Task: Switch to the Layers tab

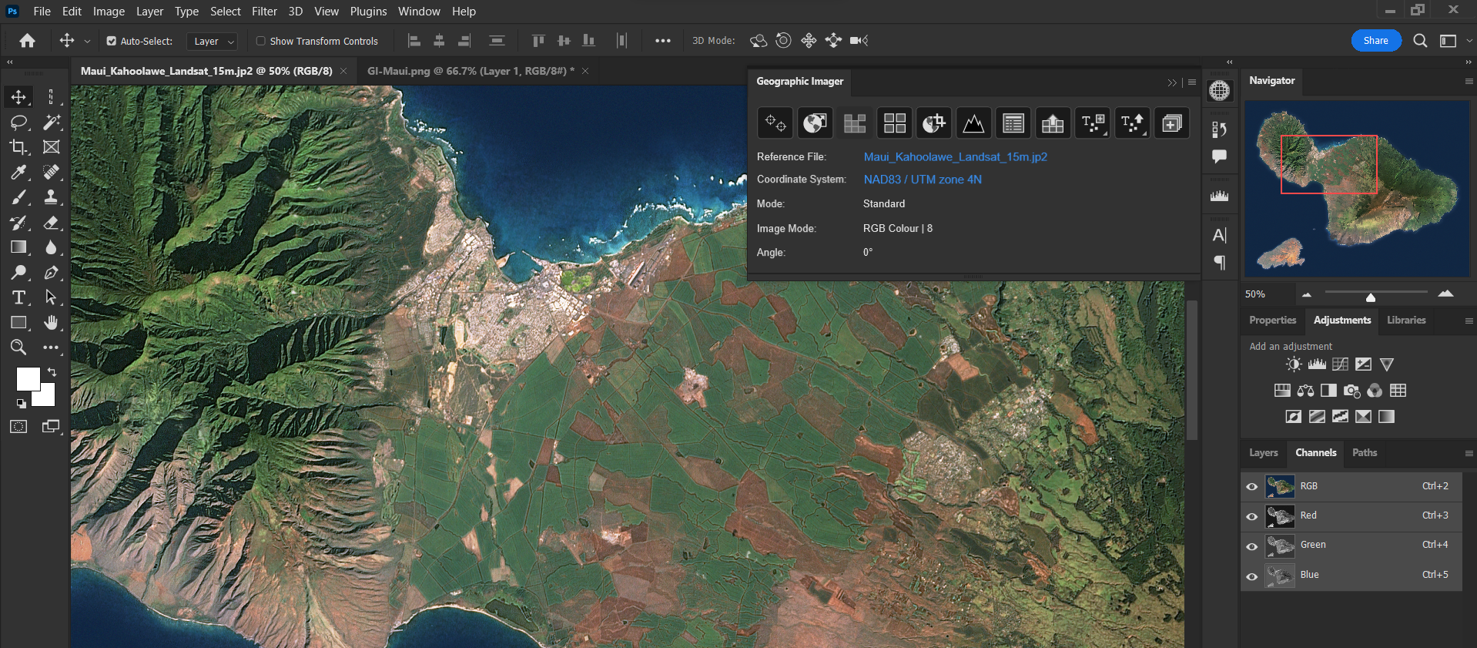Action: (x=1263, y=453)
